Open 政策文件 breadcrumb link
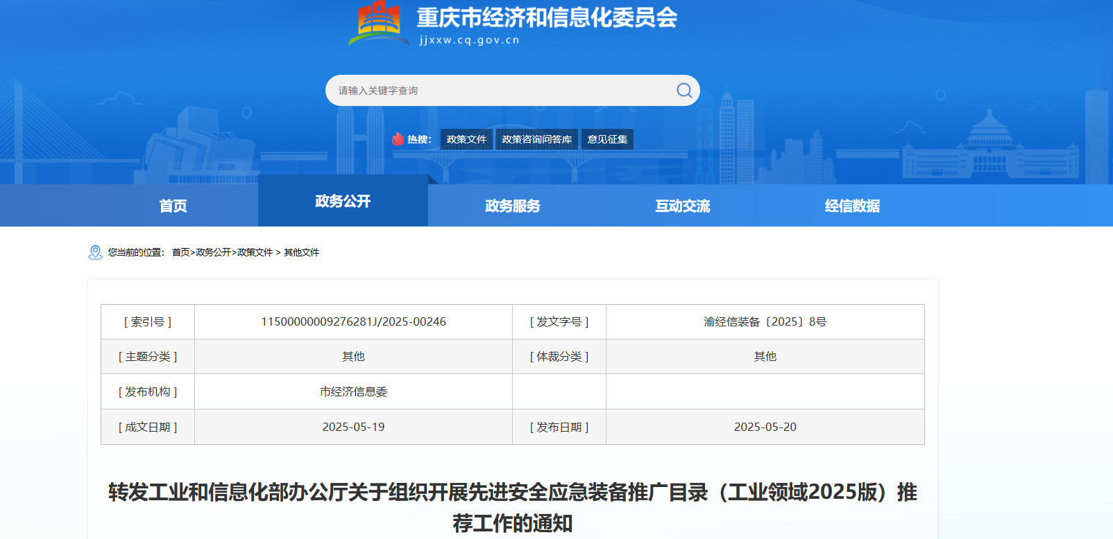This screenshot has width=1113, height=539. [255, 253]
